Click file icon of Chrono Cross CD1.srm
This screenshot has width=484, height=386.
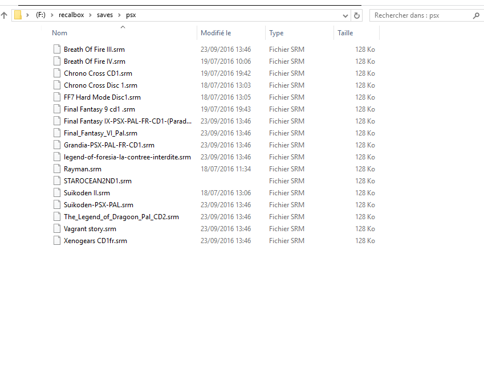coord(57,73)
